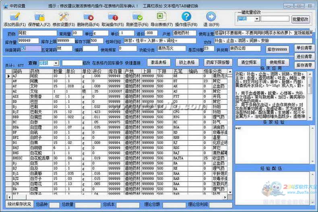Open the 查询 search-type dropdown
This screenshot has width=318, height=212.
pyautogui.click(x=56, y=63)
